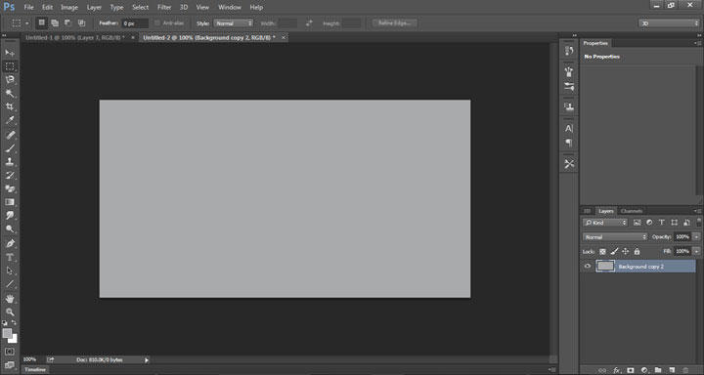704x375 pixels.
Task: Click the Add layer style fx icon
Action: pyautogui.click(x=617, y=370)
